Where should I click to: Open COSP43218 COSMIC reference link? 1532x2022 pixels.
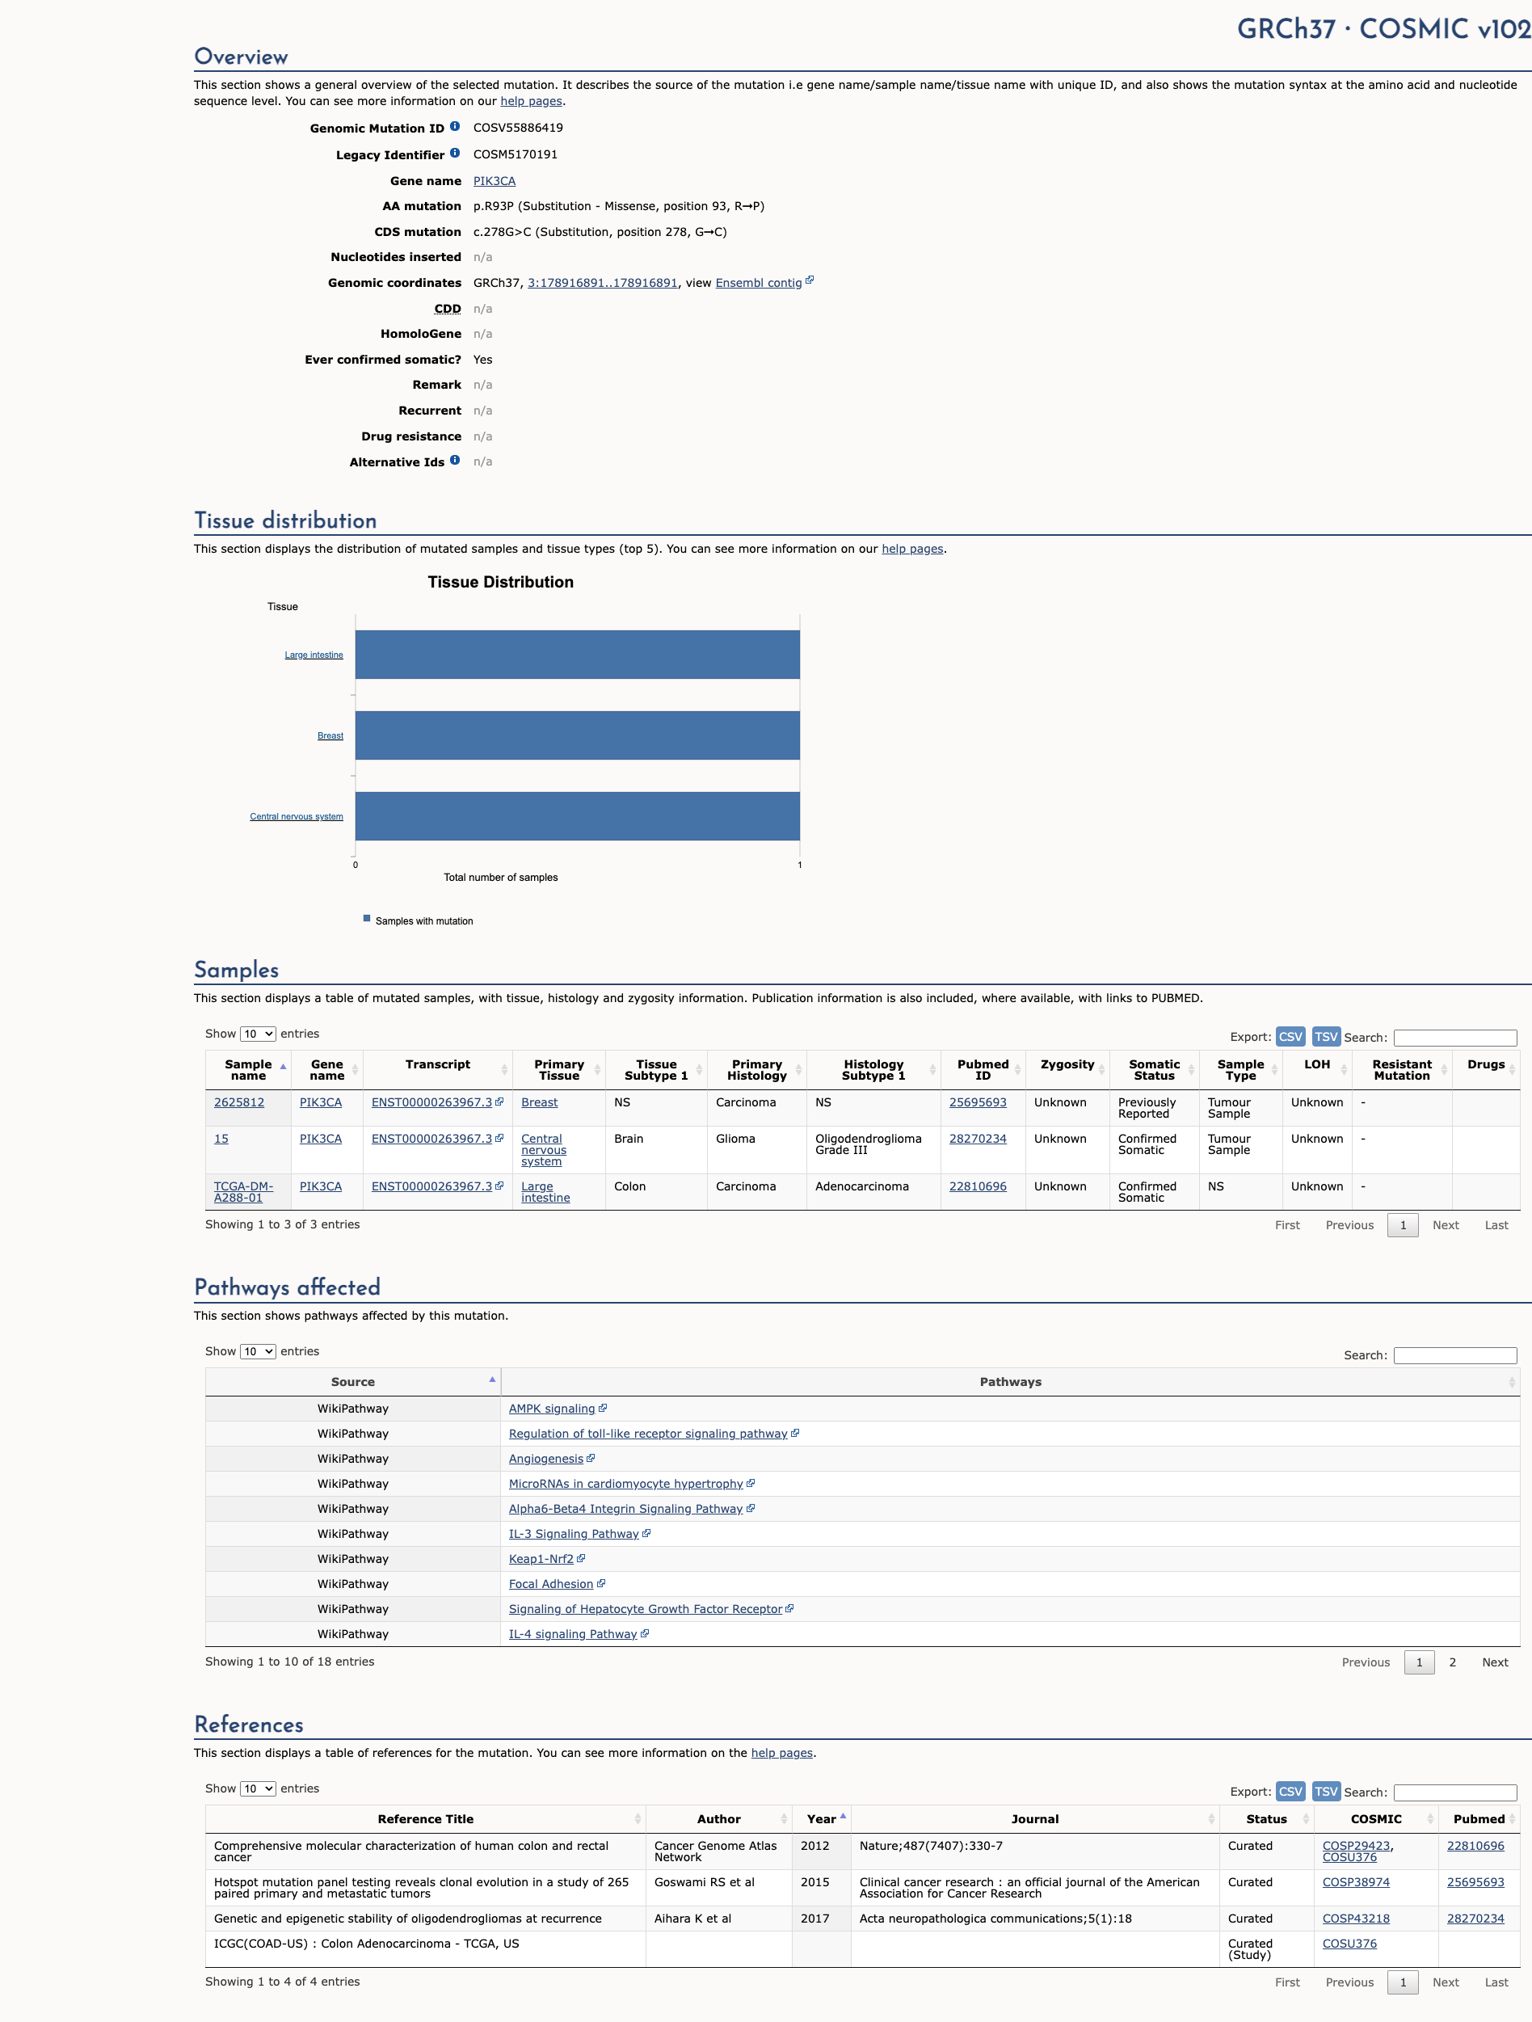click(x=1356, y=1919)
